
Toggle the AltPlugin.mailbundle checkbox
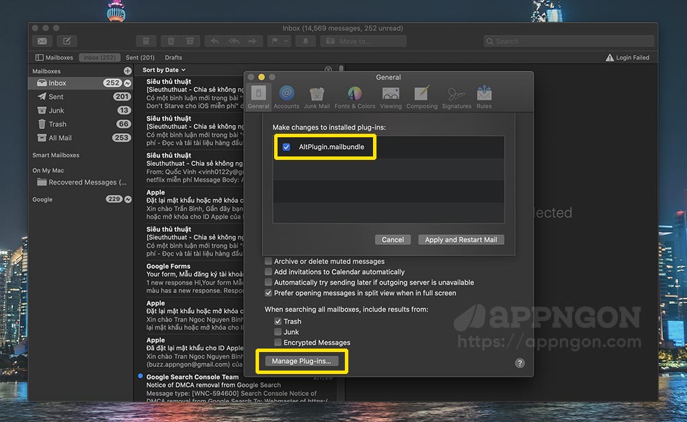tap(286, 147)
